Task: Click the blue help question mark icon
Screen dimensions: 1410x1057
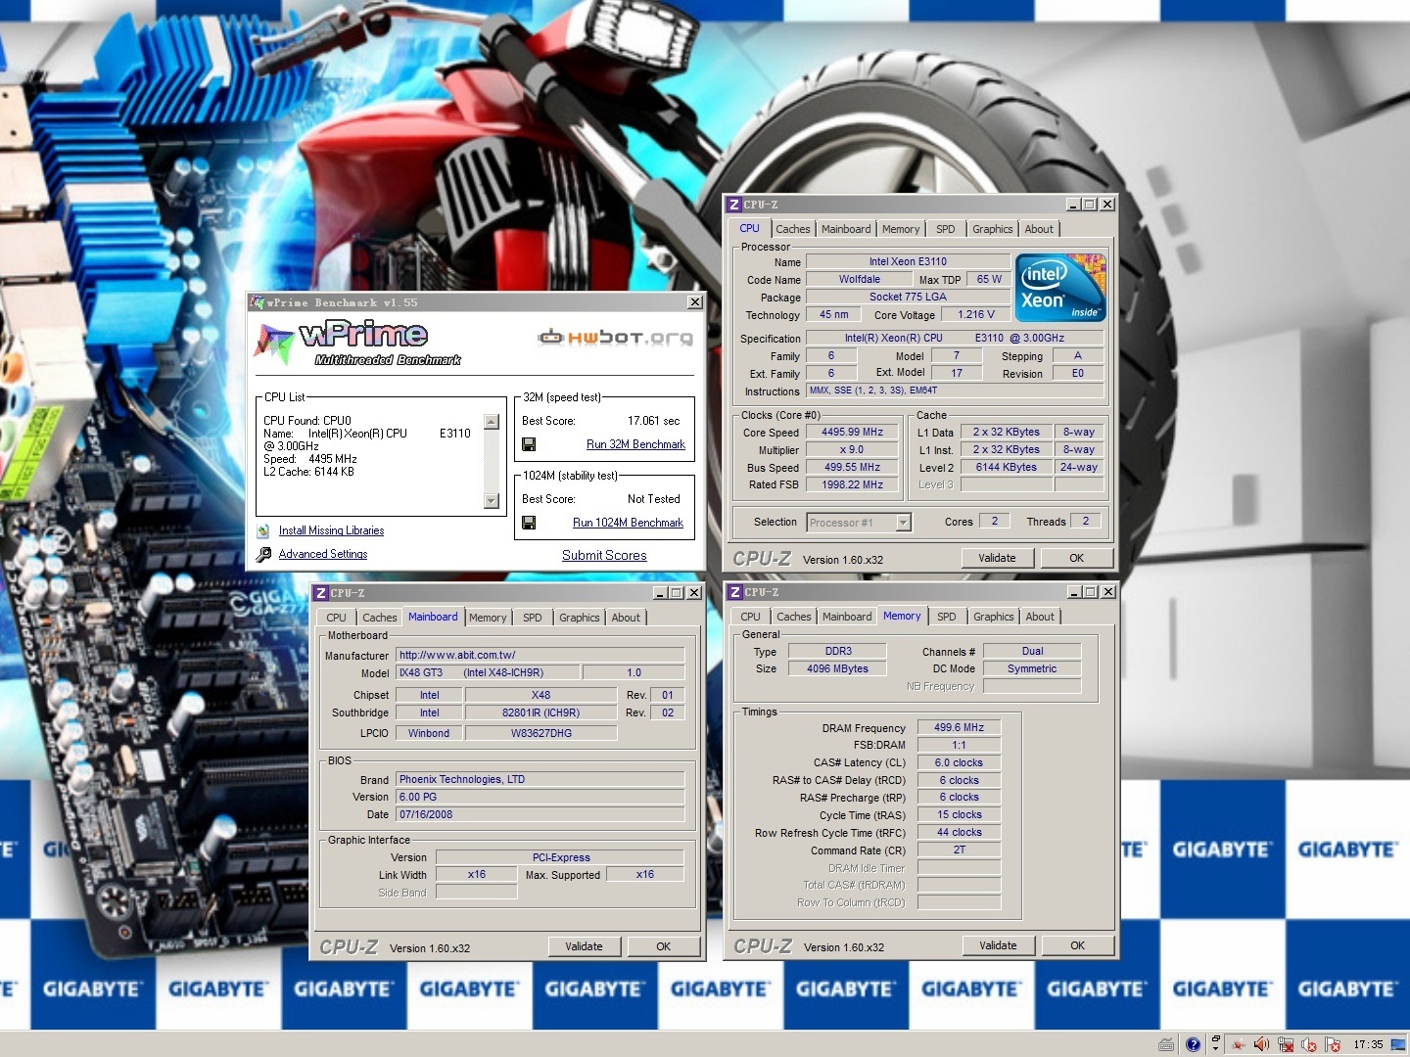Action: [x=1193, y=1044]
